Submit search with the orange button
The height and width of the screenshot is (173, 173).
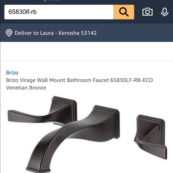pyautogui.click(x=124, y=12)
